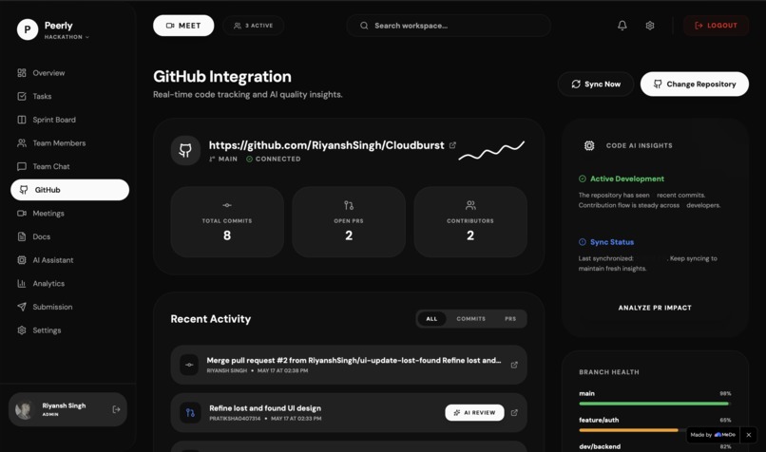Click the Meetings camera icon in sidebar

pos(22,214)
